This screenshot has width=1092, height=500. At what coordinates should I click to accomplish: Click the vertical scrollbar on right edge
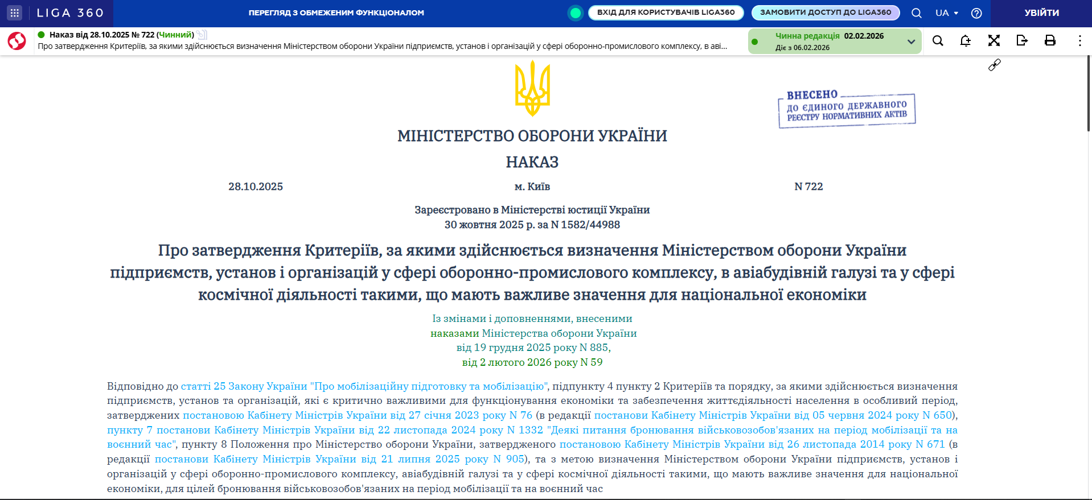coord(1089,94)
